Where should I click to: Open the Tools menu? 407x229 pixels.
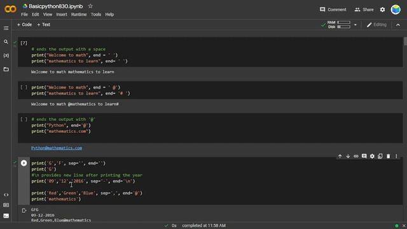[96, 15]
